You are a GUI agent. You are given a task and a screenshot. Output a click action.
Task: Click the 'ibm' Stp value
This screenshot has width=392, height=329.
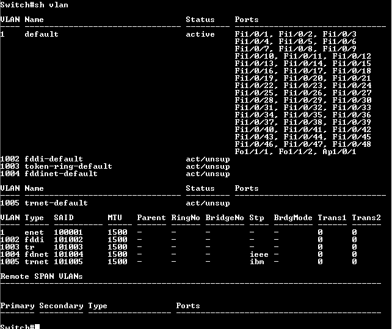coord(256,262)
